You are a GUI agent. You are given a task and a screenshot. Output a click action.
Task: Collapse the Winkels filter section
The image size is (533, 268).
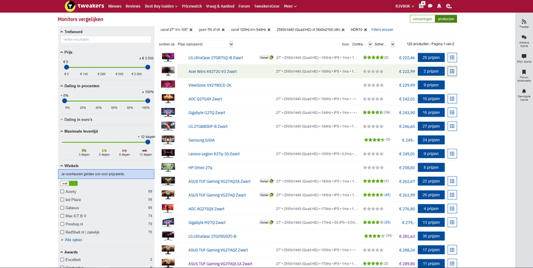[x=70, y=166]
